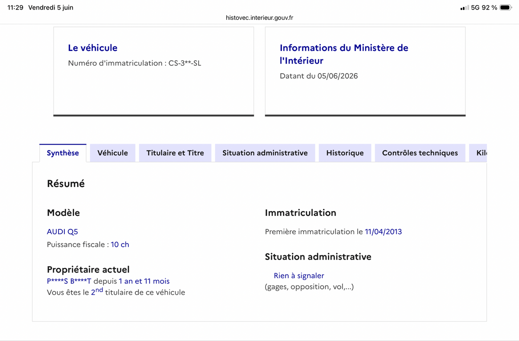This screenshot has height=341, width=519.
Task: Click the Informations du Ministère de l'Intérieur heading
Action: [x=344, y=54]
